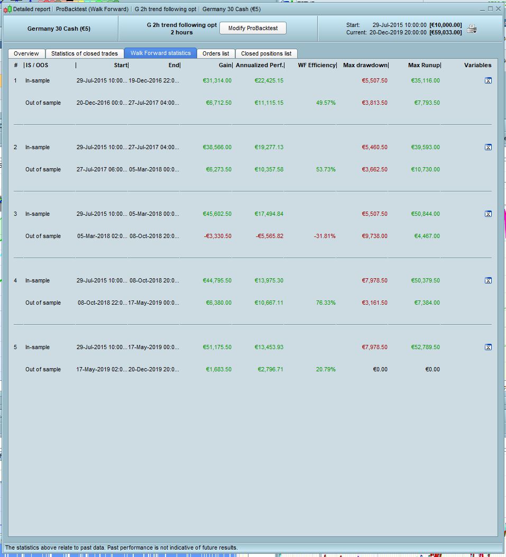
Task: Click the Max Runup column header
Action: (425, 66)
